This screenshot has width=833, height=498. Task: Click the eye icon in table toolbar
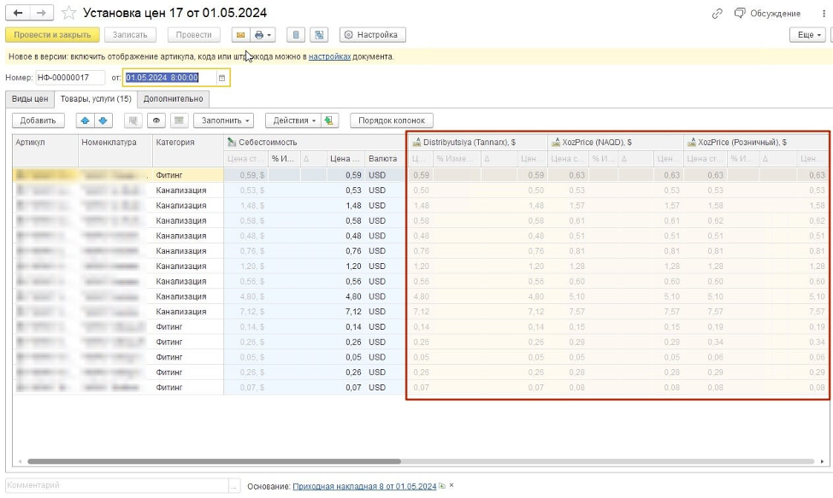click(x=157, y=120)
